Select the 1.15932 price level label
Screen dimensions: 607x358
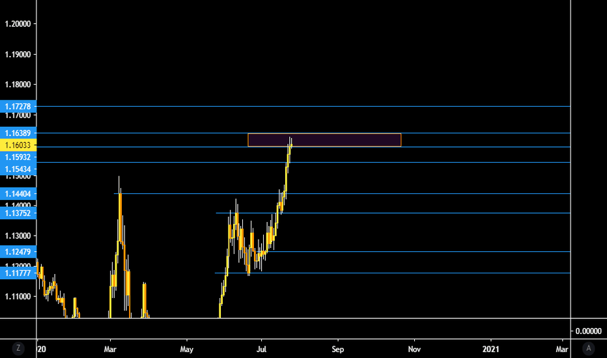(18, 157)
